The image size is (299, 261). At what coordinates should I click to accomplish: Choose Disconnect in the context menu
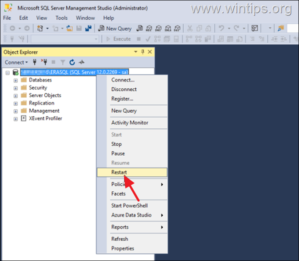tap(132, 89)
